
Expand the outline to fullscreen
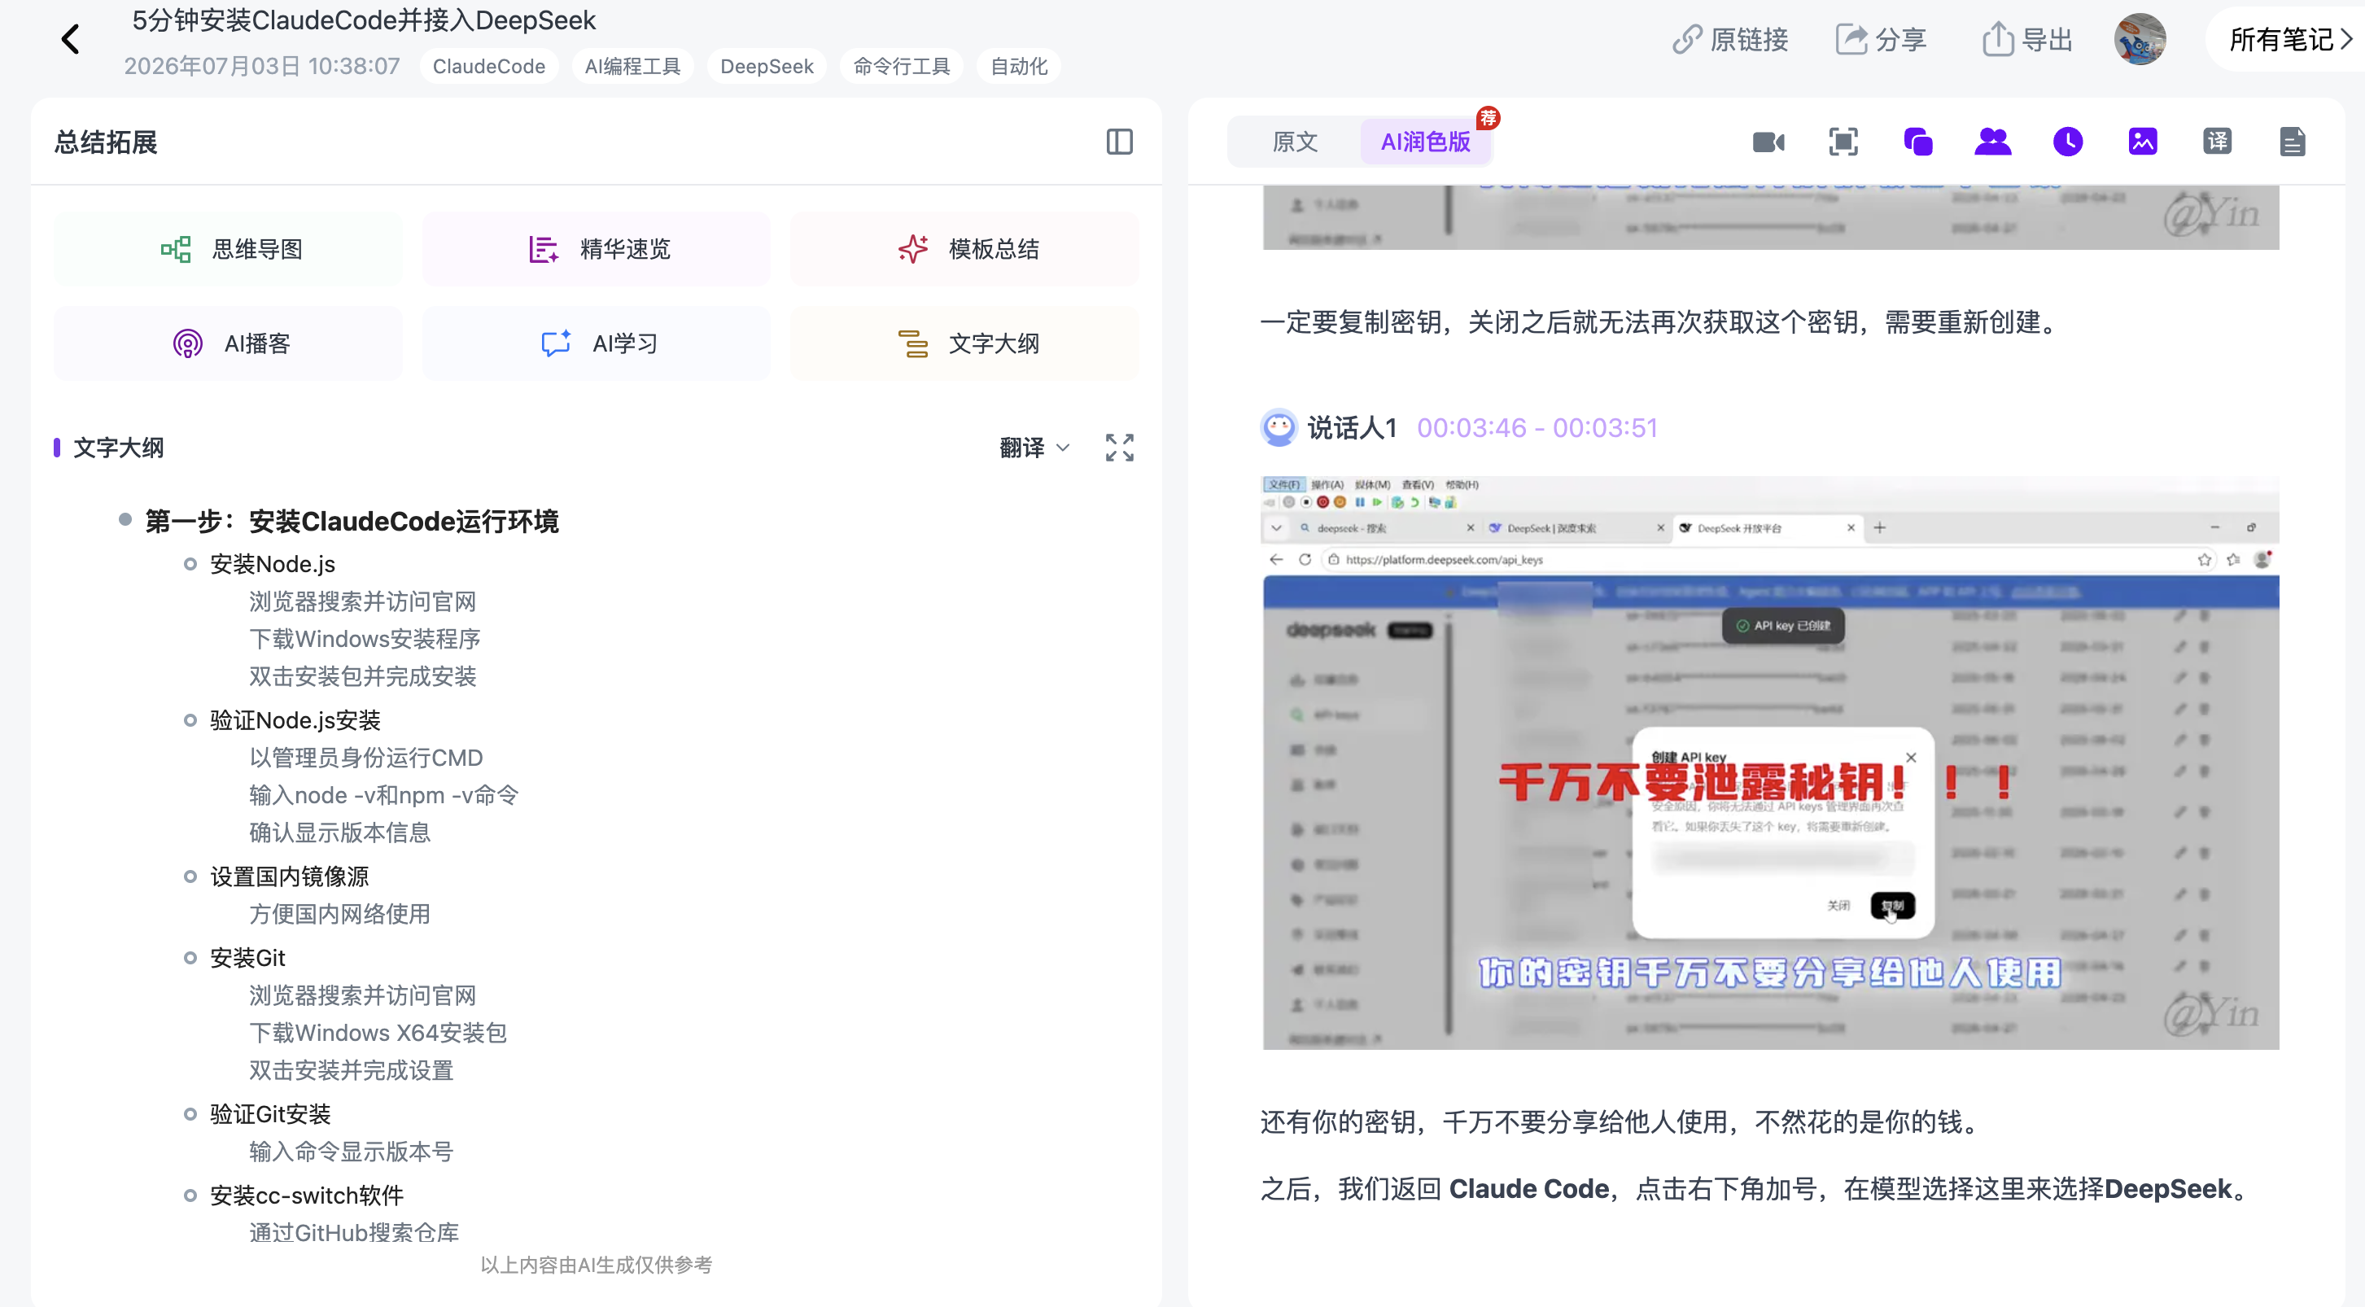(x=1119, y=448)
